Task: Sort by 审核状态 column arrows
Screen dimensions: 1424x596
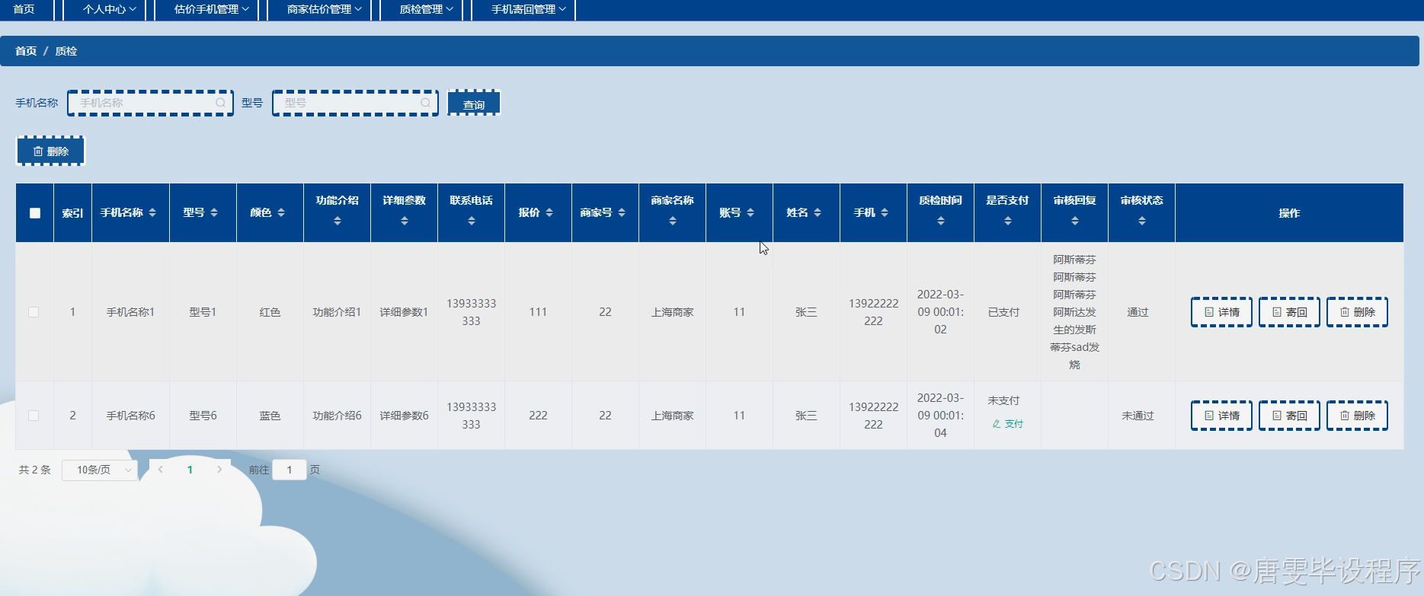Action: click(x=1142, y=221)
